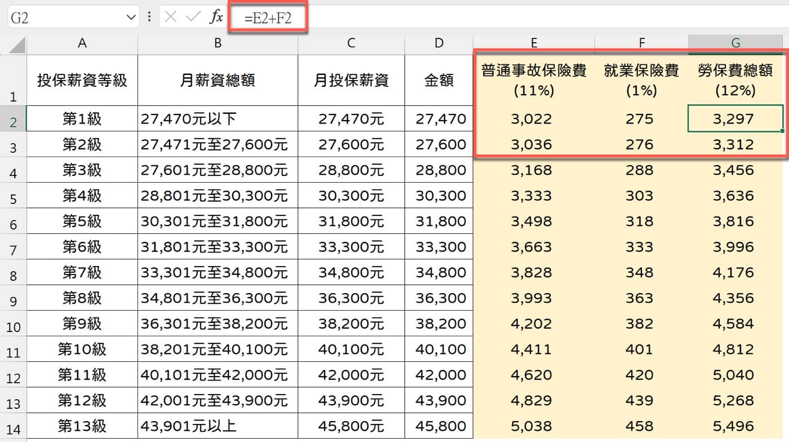Viewport: 789px width, 442px height.
Task: Click cell 第12級
Action: pyautogui.click(x=82, y=400)
